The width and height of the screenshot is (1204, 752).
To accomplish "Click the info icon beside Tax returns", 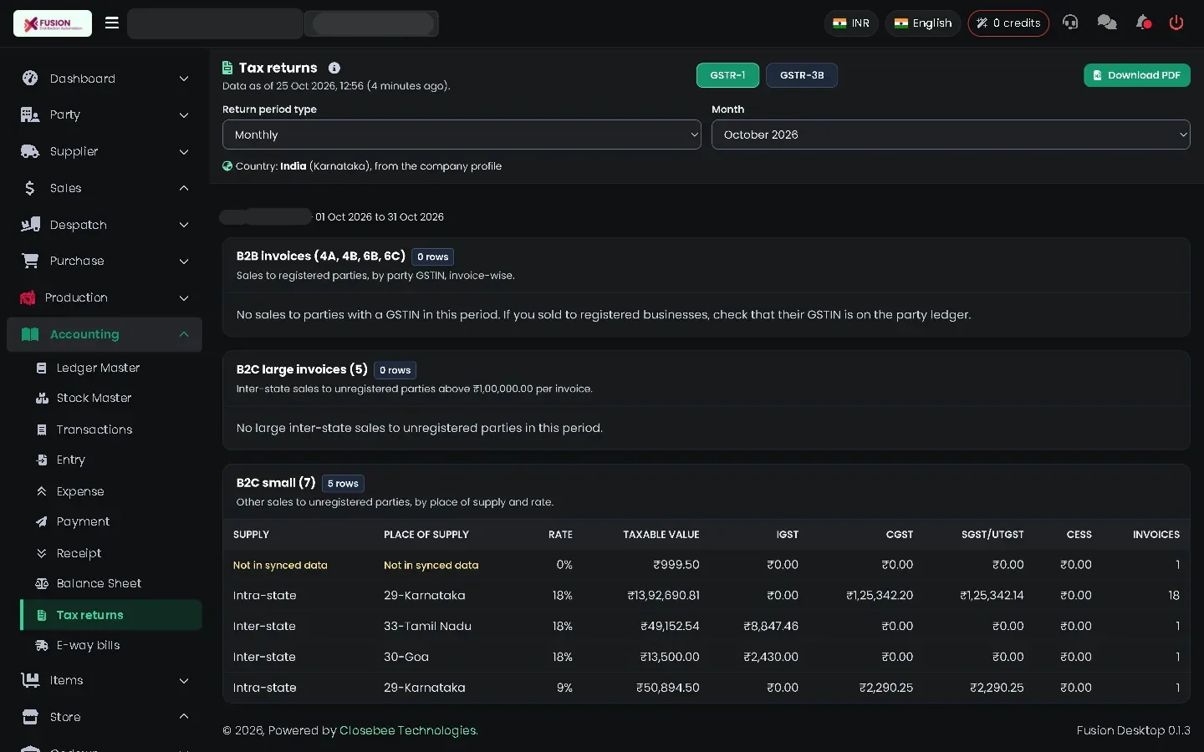I will tap(334, 68).
